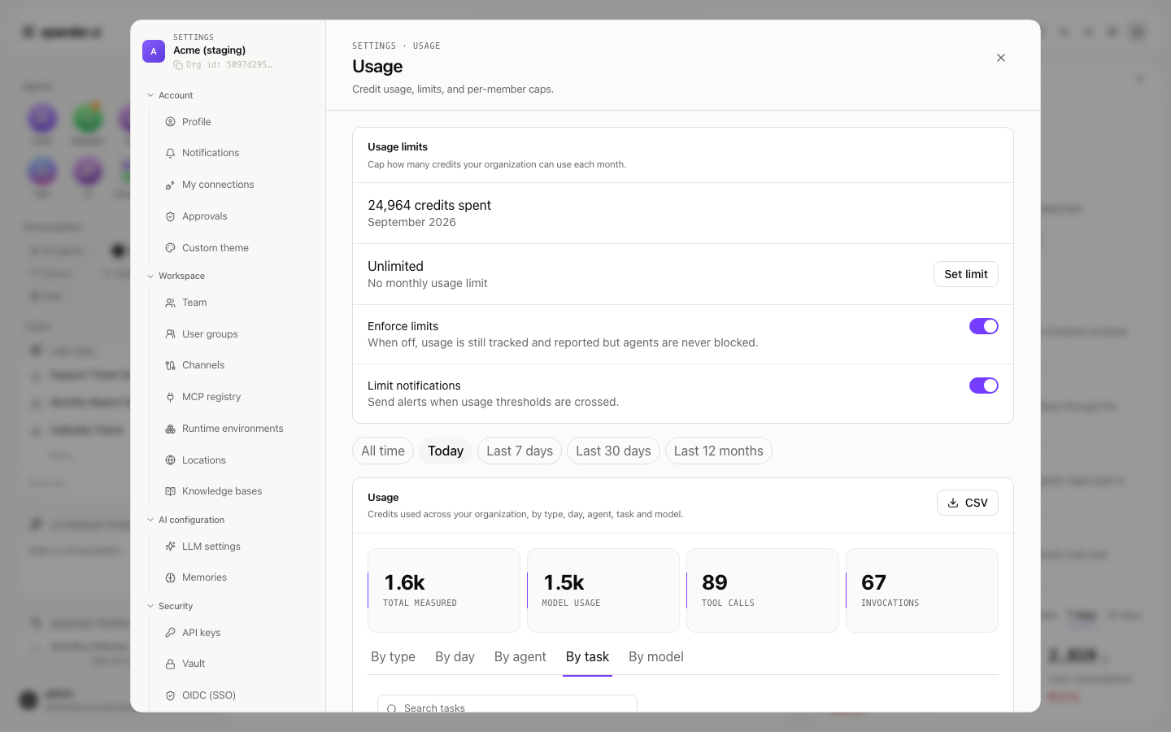The width and height of the screenshot is (1171, 732).
Task: Open the Custom theme page link
Action: coord(215,248)
